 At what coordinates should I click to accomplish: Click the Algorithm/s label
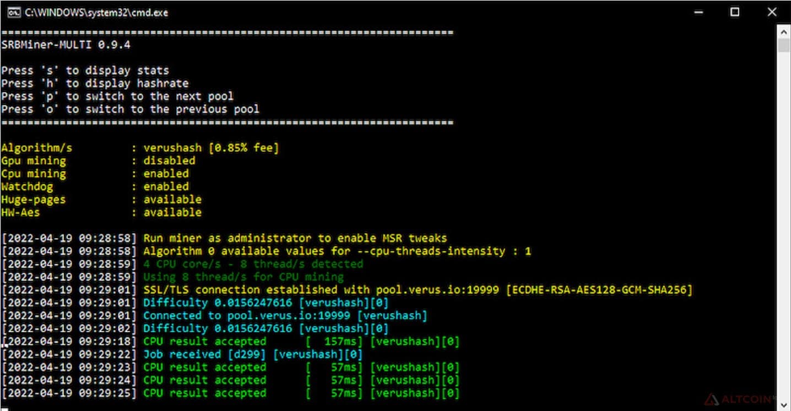pyautogui.click(x=36, y=148)
